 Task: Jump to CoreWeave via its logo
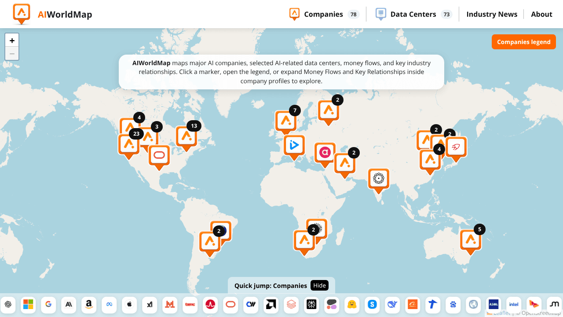(251, 304)
